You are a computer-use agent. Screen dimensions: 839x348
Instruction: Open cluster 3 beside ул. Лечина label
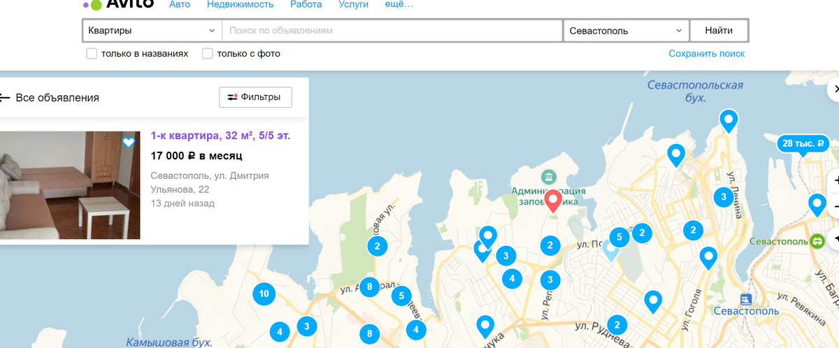pyautogui.click(x=724, y=197)
